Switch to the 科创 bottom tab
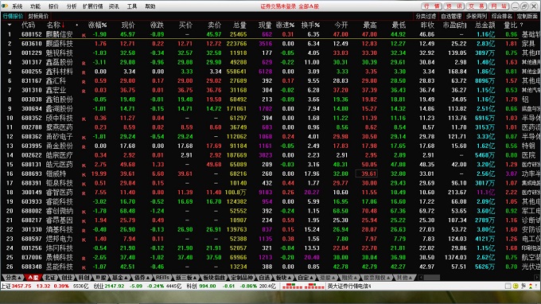Image resolution: width=541 pixels, height=304 pixels. pos(84,278)
